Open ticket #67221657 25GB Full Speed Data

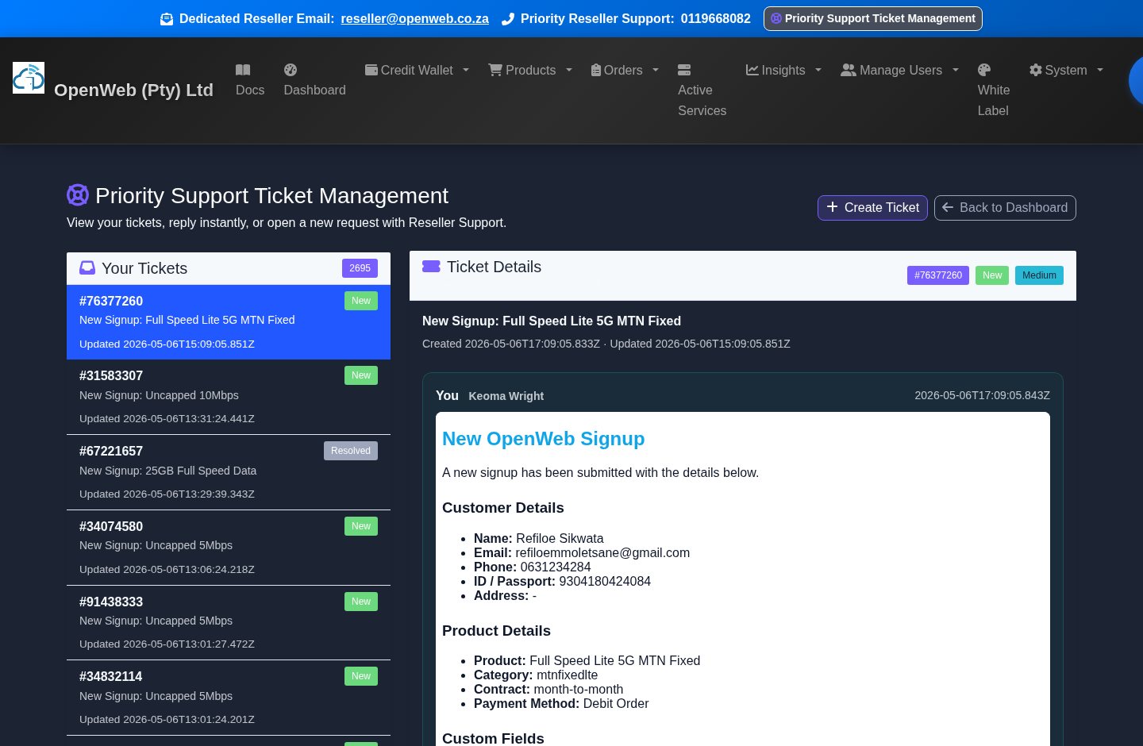tap(229, 472)
